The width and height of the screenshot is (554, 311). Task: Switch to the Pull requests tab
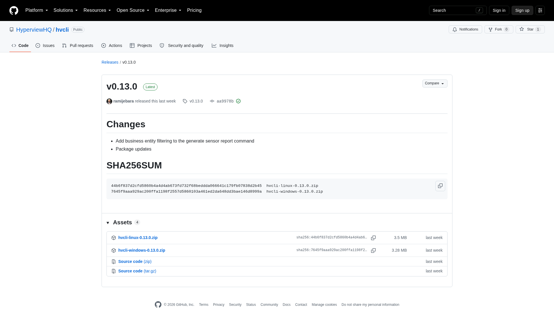(78, 45)
